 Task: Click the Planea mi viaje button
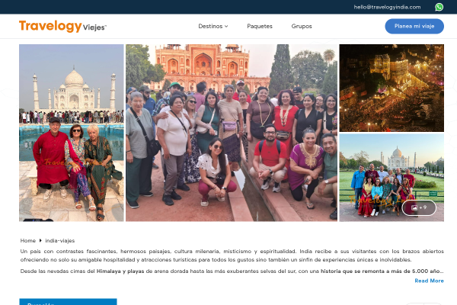coord(414,26)
